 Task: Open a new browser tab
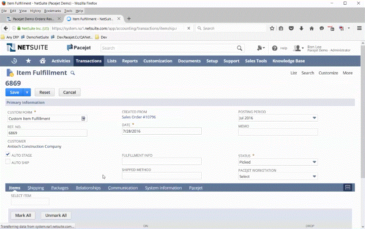tap(129, 19)
